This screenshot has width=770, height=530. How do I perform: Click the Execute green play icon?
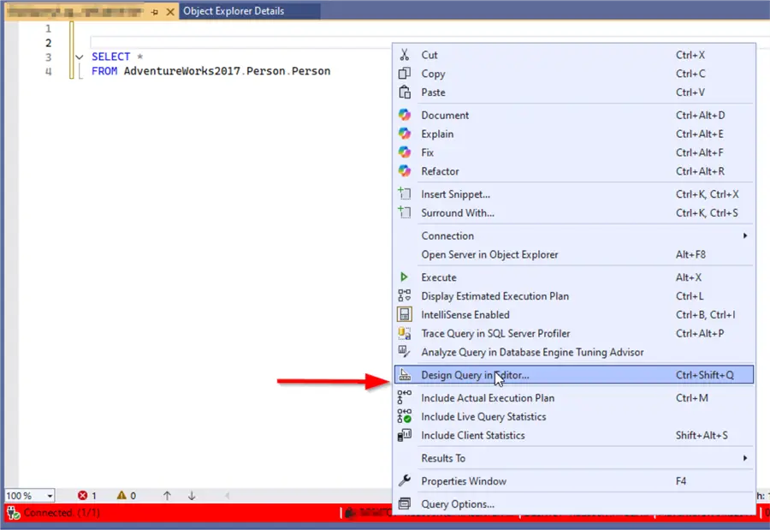[x=405, y=277]
